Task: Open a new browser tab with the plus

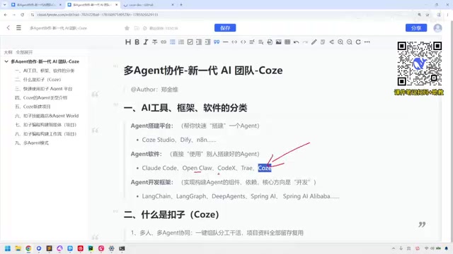Action: (181, 5)
